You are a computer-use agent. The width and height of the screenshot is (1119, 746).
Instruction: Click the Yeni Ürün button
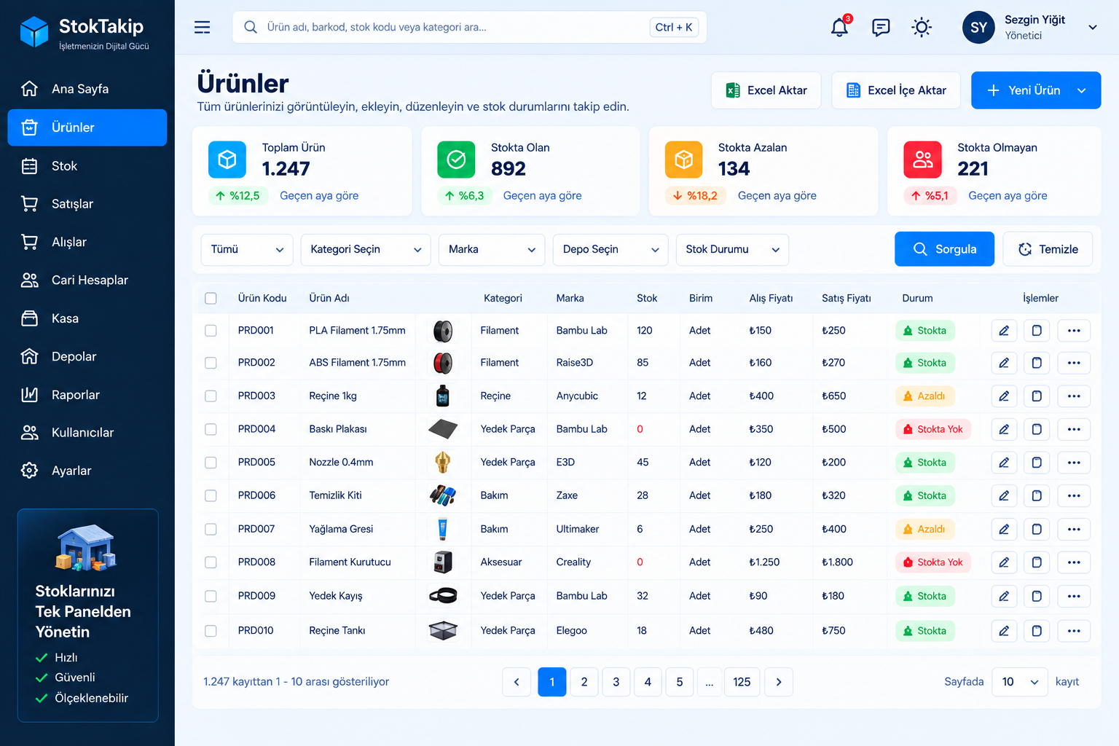[x=1036, y=90]
